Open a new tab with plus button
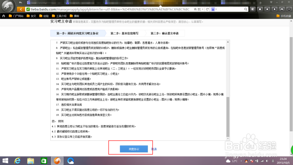Screen dimensions: 293x165 tap(260, 3)
